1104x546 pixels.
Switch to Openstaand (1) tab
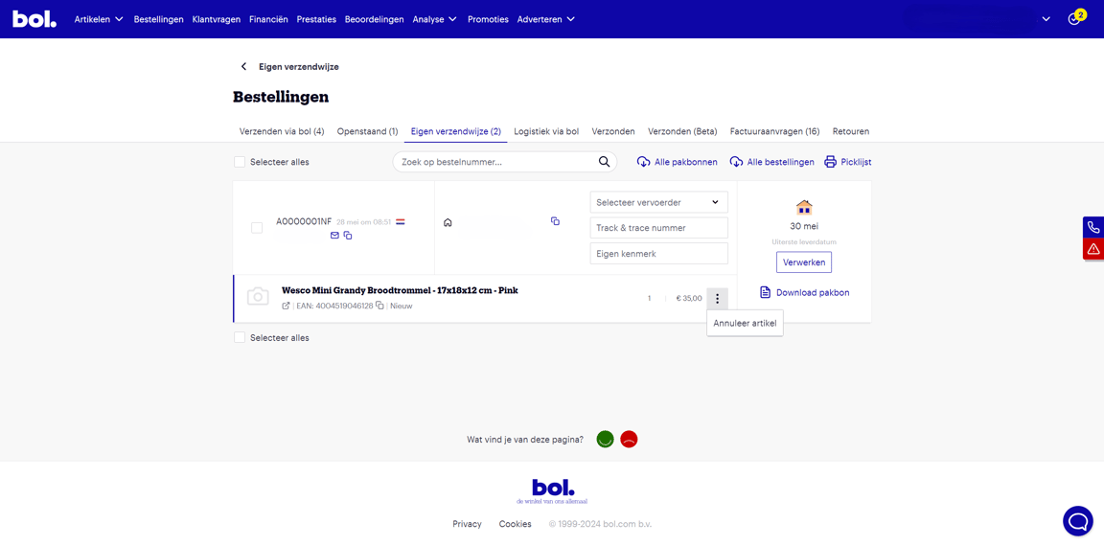368,131
